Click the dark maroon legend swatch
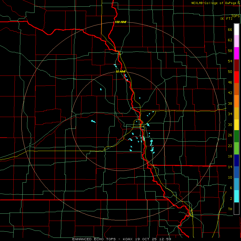 [236, 65]
